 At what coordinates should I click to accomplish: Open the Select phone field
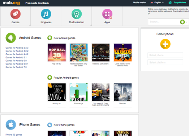[165, 55]
